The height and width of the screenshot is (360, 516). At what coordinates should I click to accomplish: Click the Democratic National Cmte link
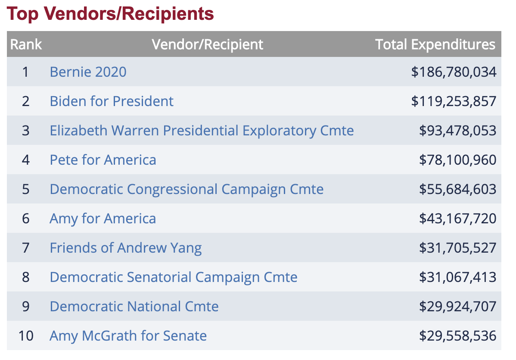[x=134, y=307]
